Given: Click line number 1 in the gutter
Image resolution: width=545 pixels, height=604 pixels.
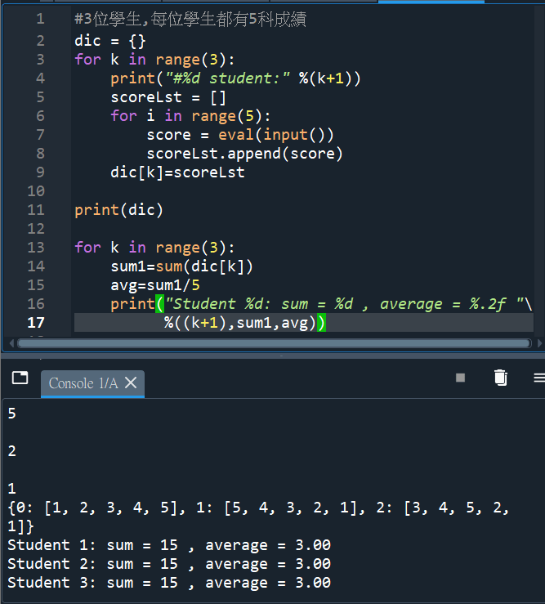Looking at the screenshot, I should (x=40, y=19).
